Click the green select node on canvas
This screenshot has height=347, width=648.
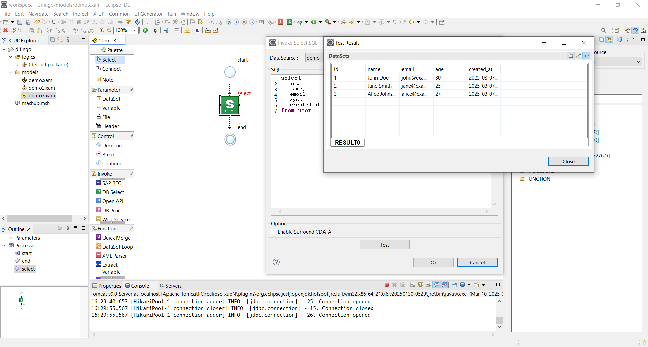tap(230, 105)
